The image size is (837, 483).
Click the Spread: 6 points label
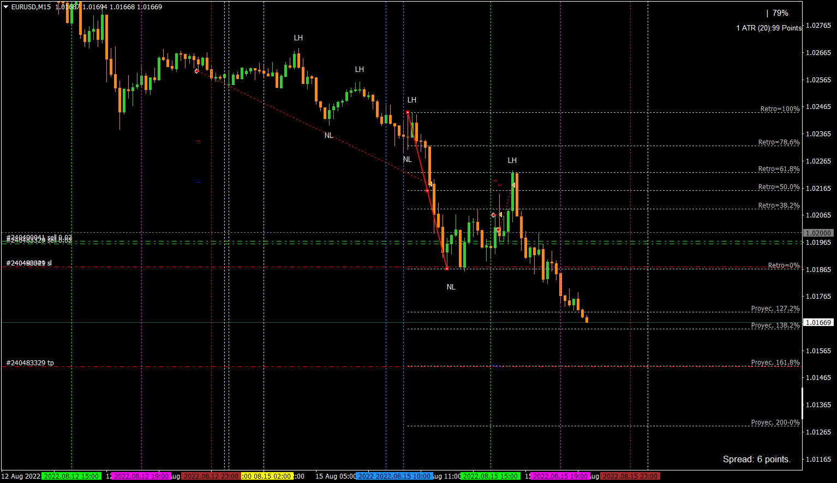756,460
